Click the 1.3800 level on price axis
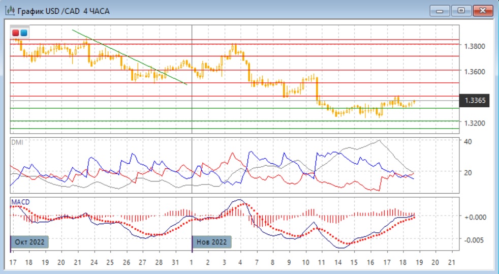Screen dimensions: 499x274 (x=474, y=46)
